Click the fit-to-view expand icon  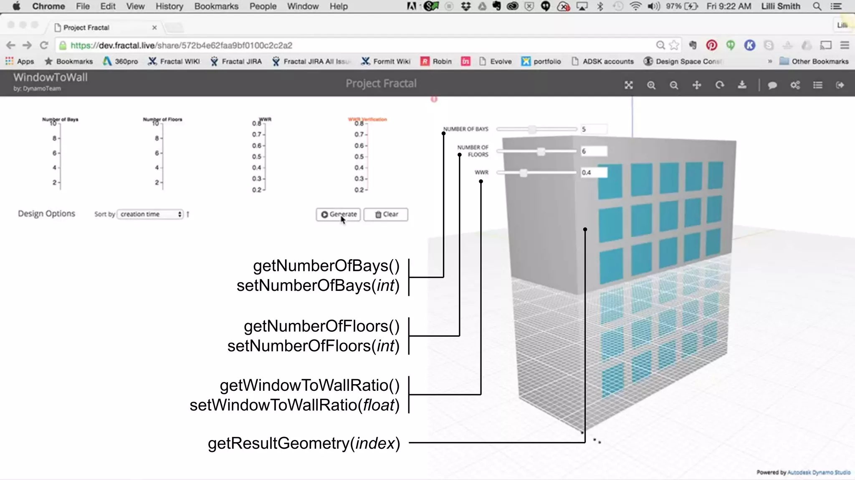tap(628, 85)
